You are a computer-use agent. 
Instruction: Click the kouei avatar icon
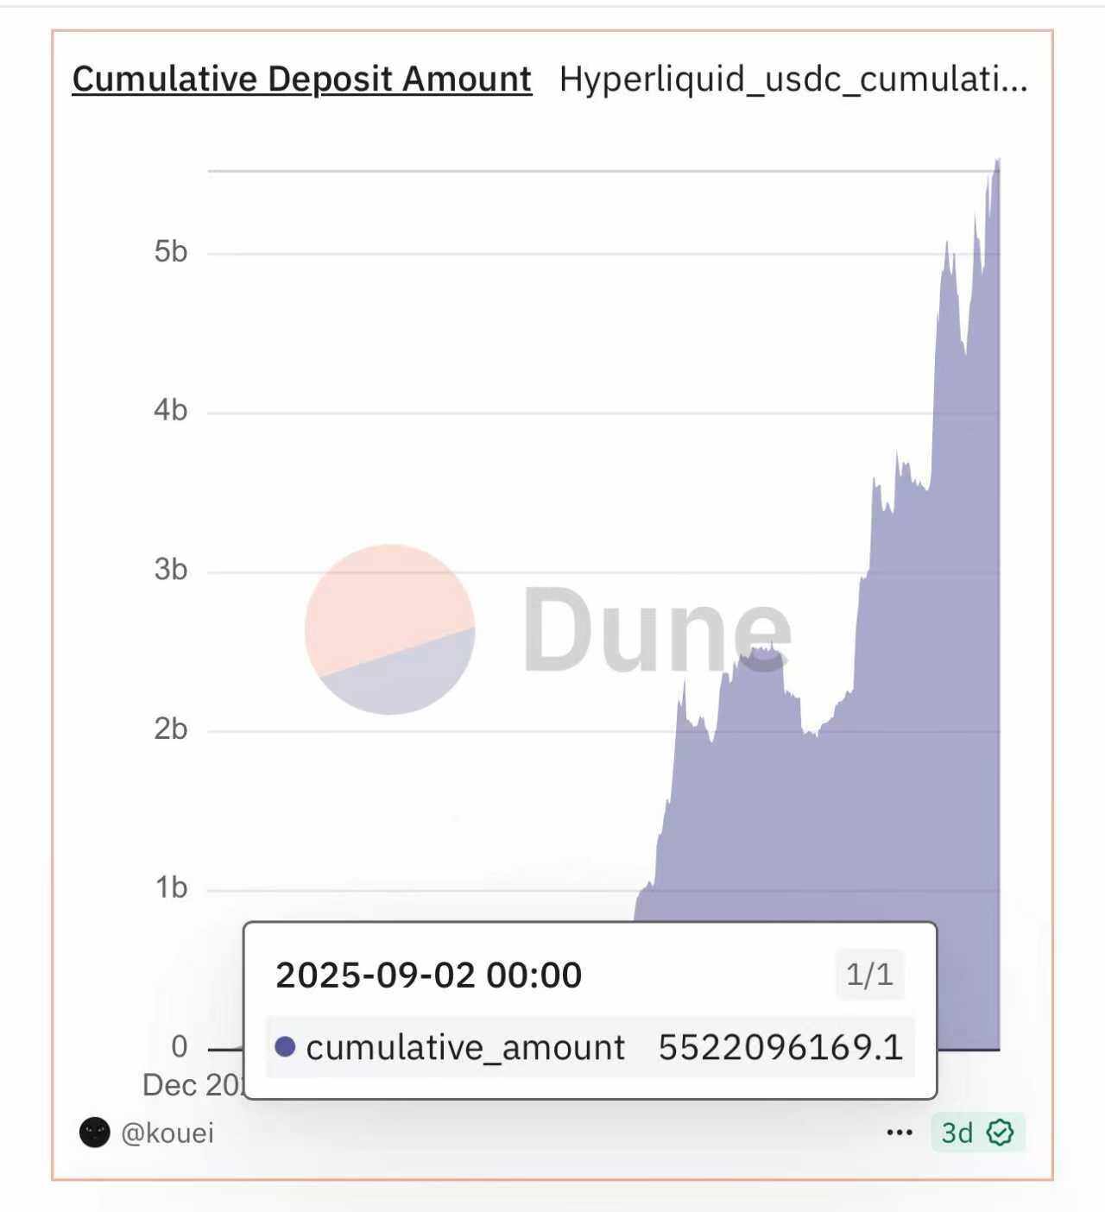tap(95, 1133)
